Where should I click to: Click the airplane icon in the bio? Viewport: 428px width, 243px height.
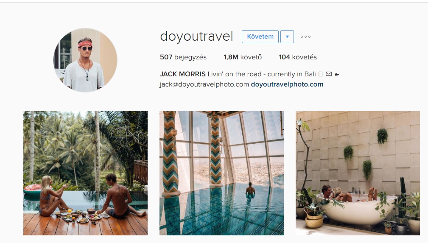(x=337, y=74)
